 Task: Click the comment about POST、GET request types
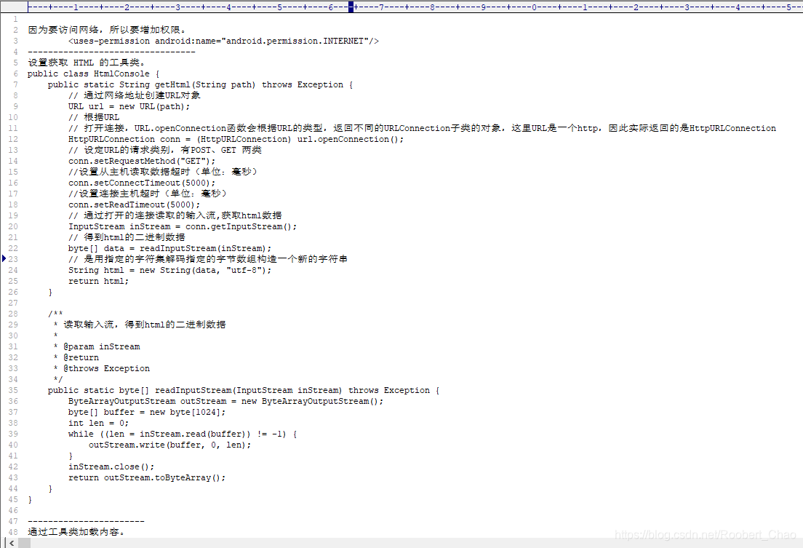pyautogui.click(x=165, y=150)
